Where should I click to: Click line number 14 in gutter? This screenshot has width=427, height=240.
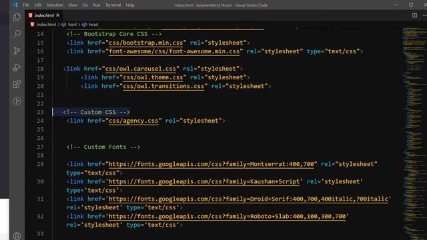(40, 34)
